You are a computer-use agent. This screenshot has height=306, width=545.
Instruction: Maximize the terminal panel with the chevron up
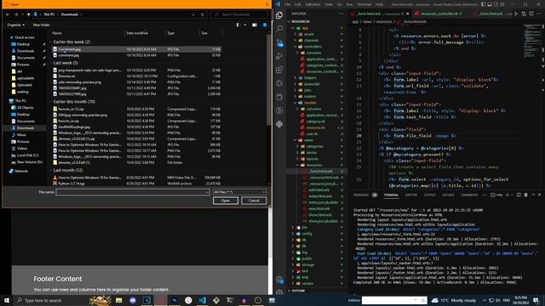coord(533,195)
